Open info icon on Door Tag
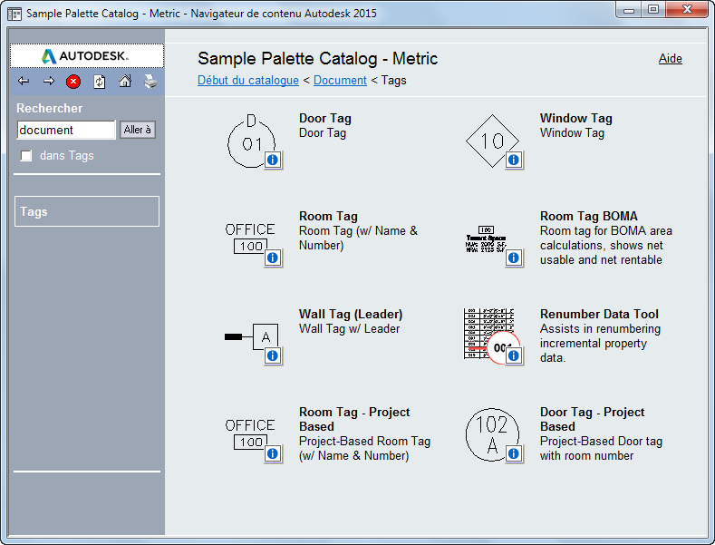Image resolution: width=715 pixels, height=545 pixels. coord(273,160)
